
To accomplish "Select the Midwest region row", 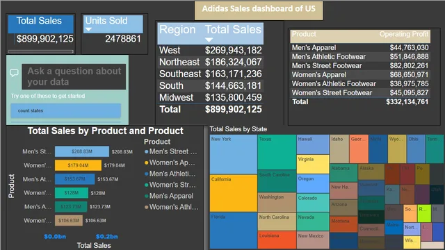I will (x=210, y=97).
